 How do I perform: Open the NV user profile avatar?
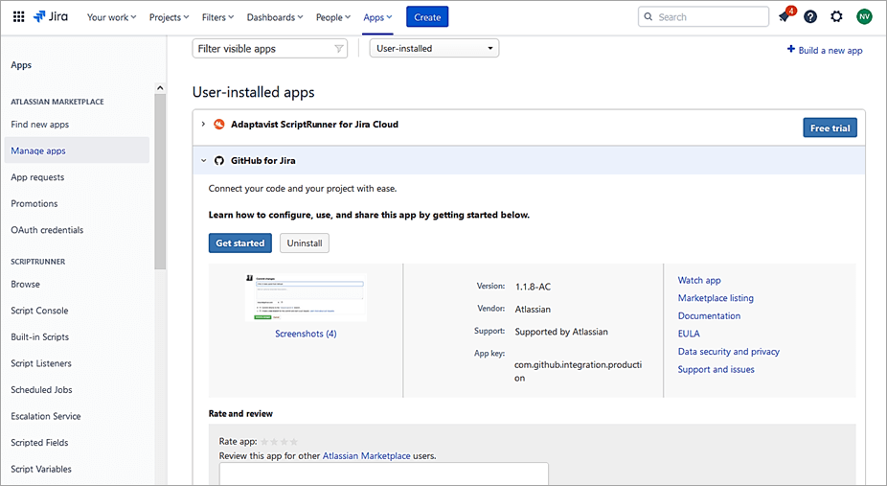pos(864,17)
